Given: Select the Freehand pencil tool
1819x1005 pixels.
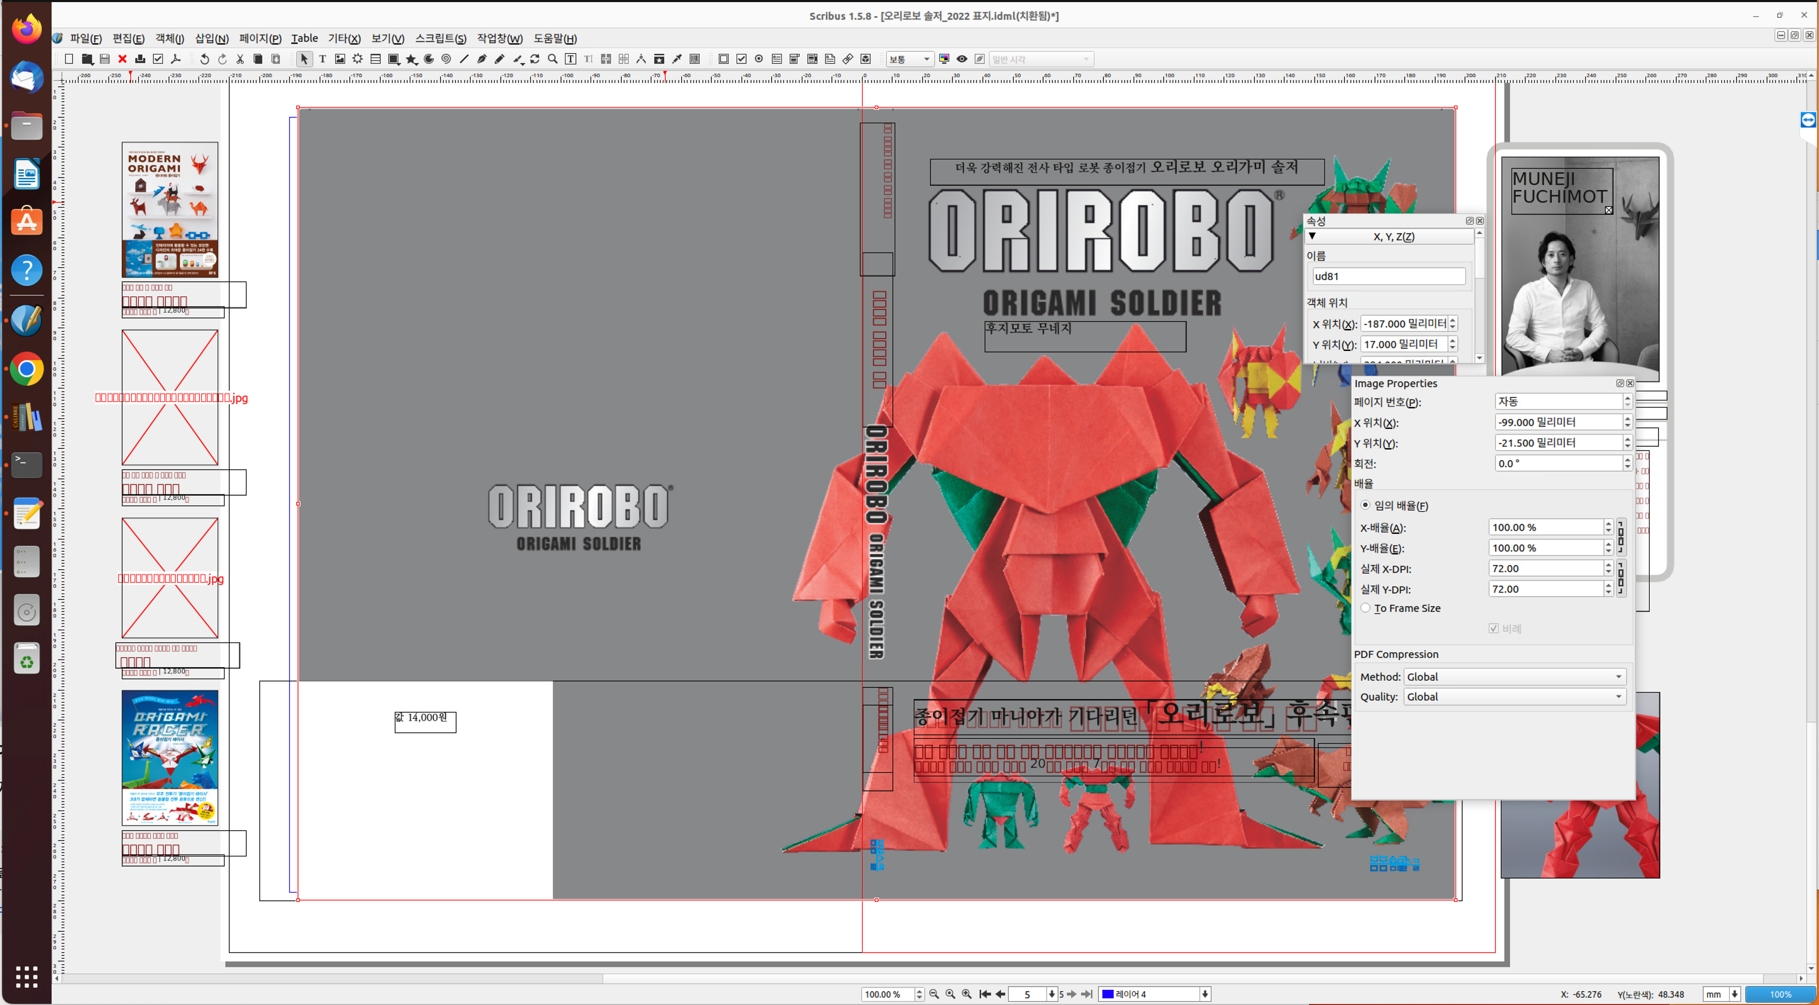Looking at the screenshot, I should pos(499,59).
